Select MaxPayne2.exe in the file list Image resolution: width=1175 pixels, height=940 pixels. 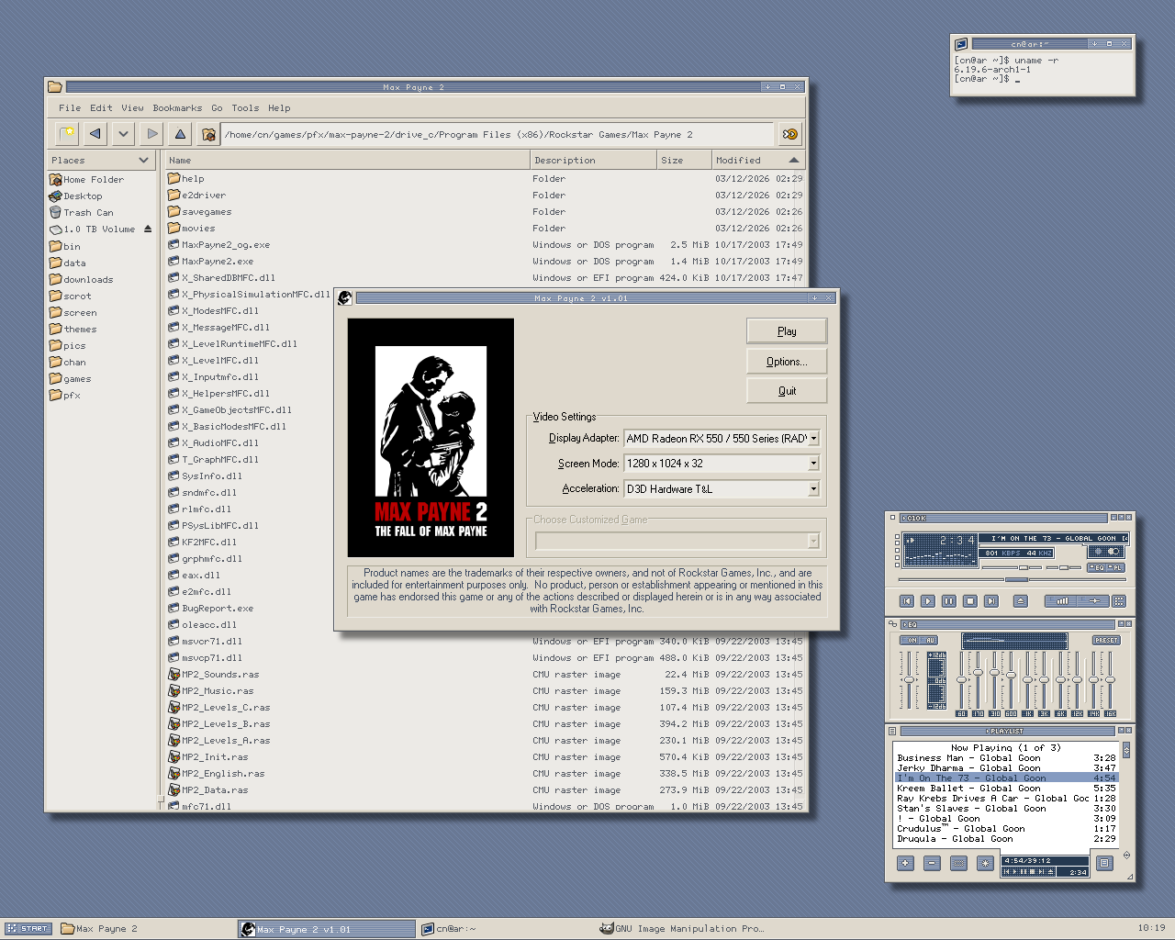211,262
